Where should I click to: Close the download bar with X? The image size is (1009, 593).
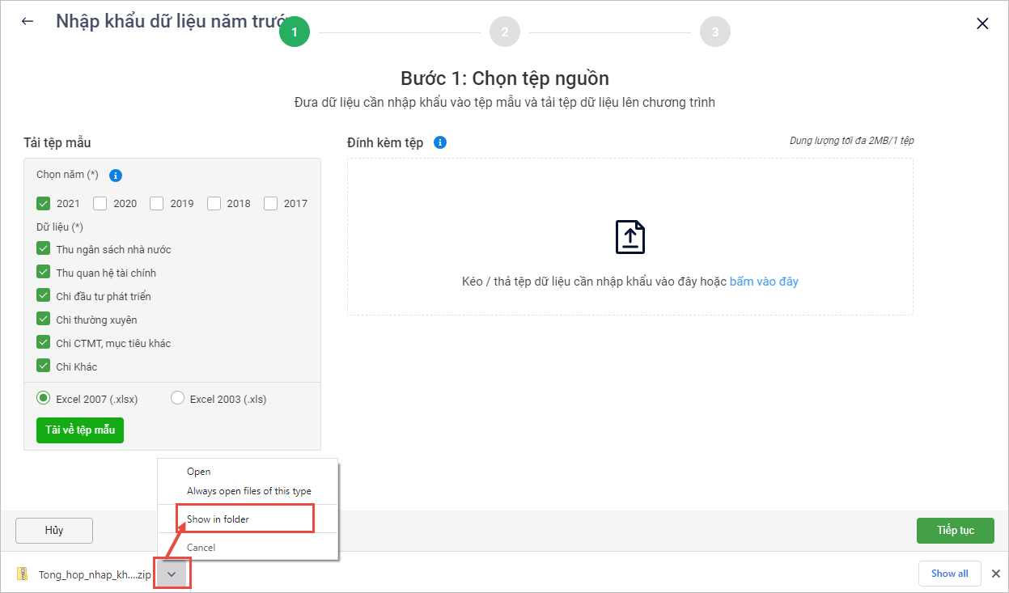[996, 574]
